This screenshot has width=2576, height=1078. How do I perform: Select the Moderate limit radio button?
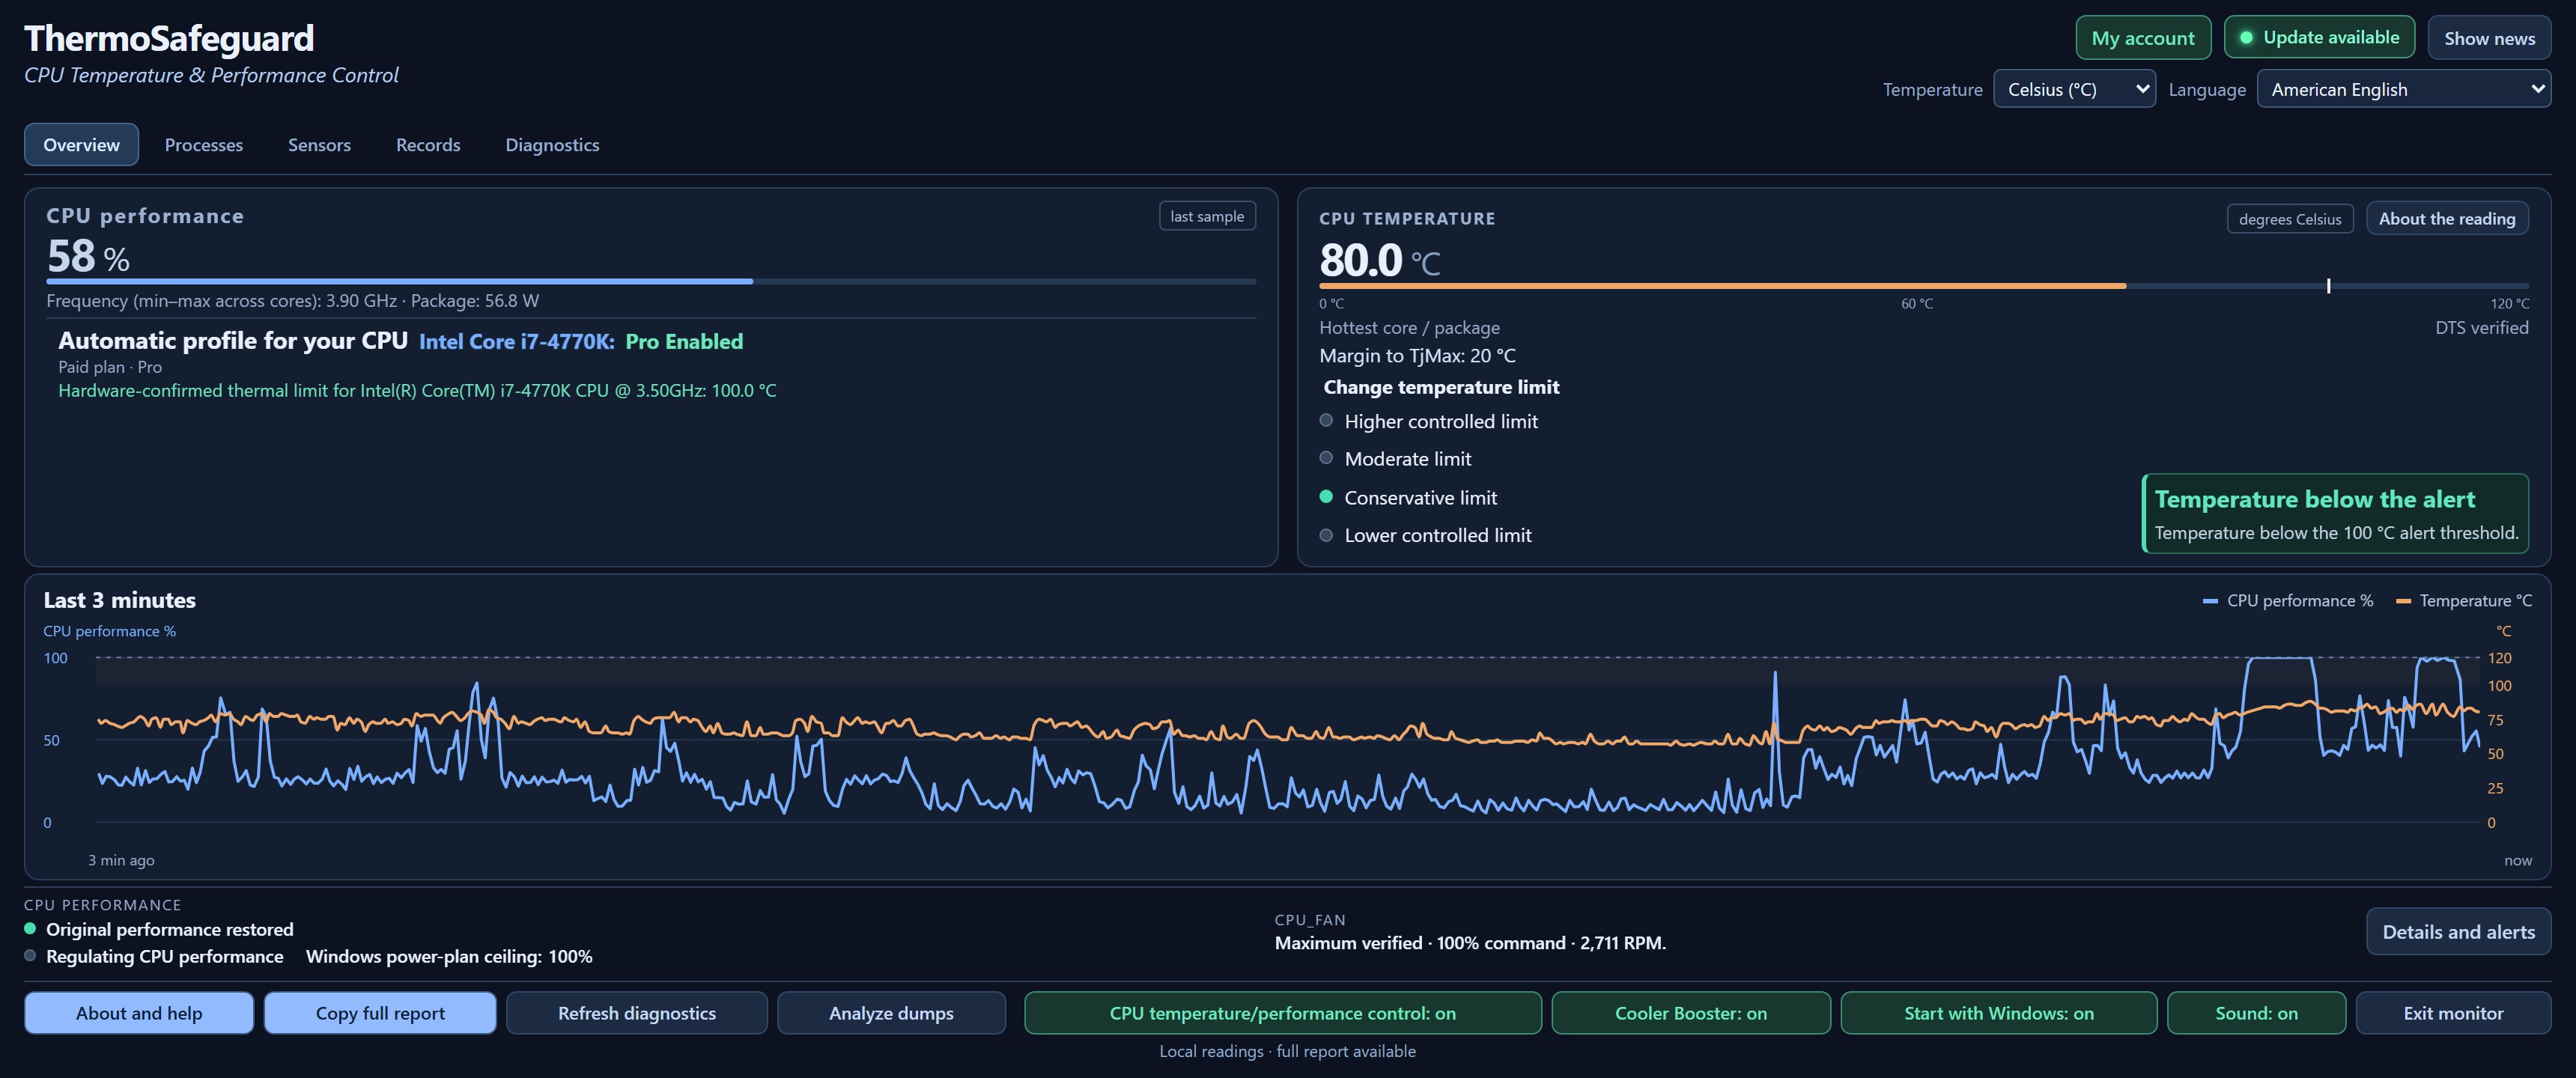[x=1326, y=458]
